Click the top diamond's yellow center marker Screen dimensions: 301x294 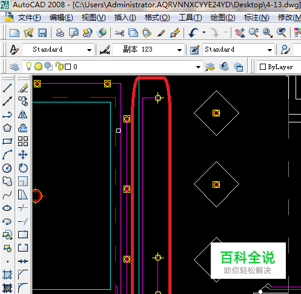coord(216,113)
